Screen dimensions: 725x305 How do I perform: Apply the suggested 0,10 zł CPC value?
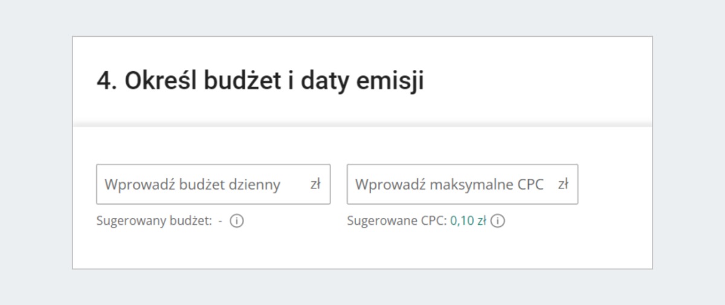(x=468, y=221)
